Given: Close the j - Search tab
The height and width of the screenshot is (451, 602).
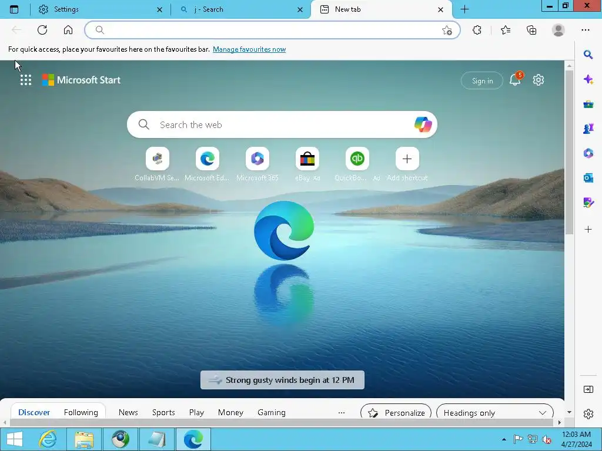Looking at the screenshot, I should tap(300, 9).
